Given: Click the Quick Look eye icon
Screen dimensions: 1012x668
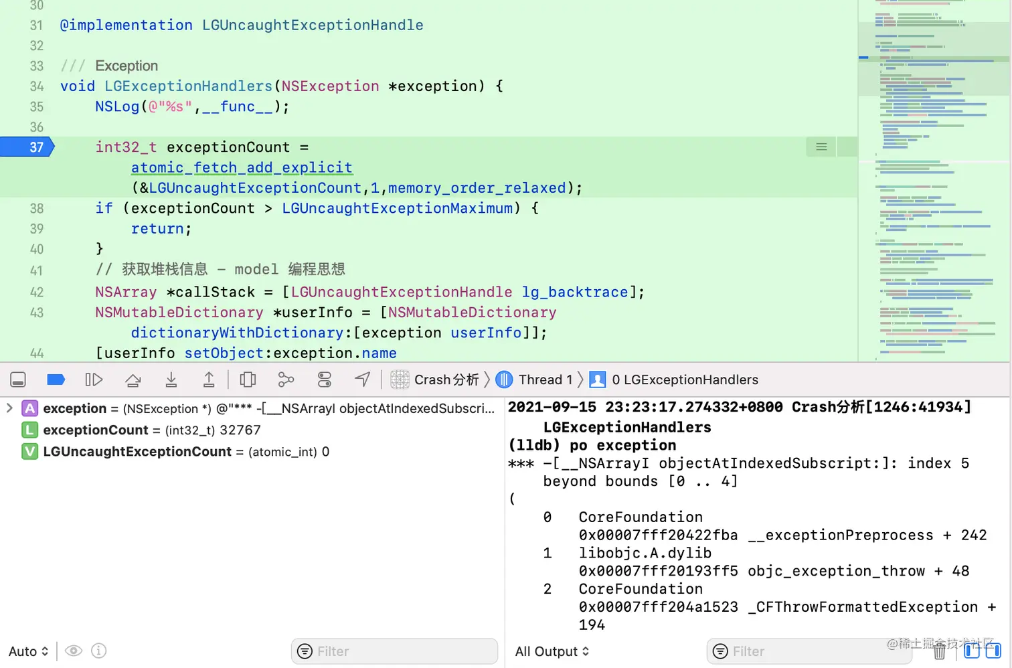Looking at the screenshot, I should 74,651.
